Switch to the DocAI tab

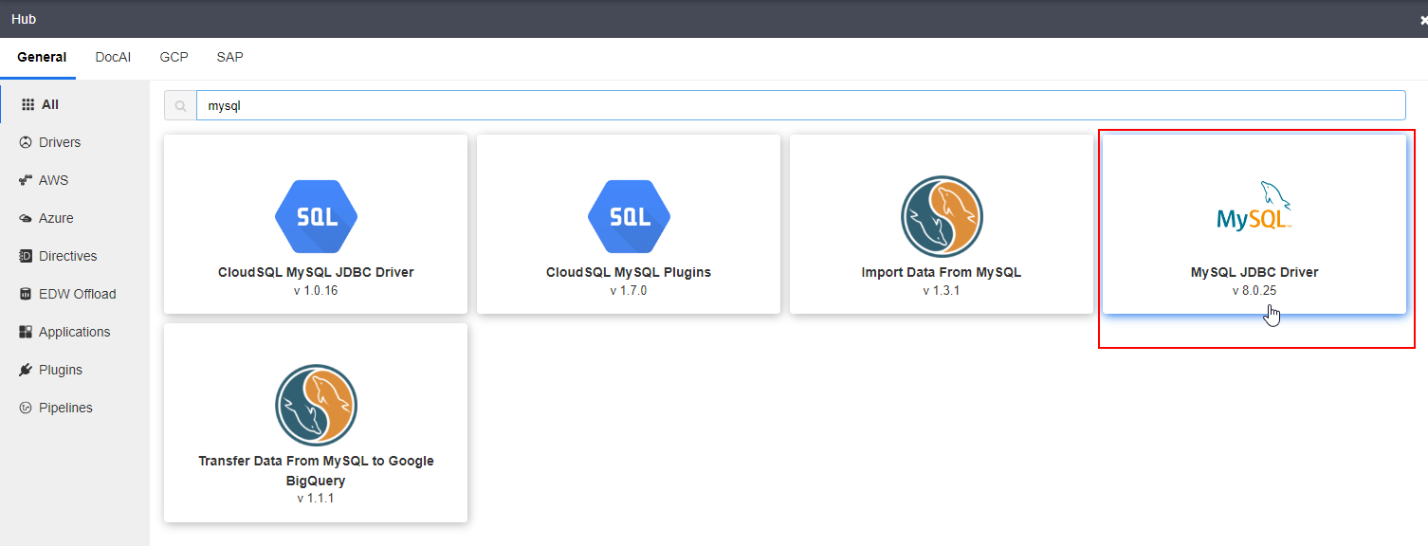(113, 57)
